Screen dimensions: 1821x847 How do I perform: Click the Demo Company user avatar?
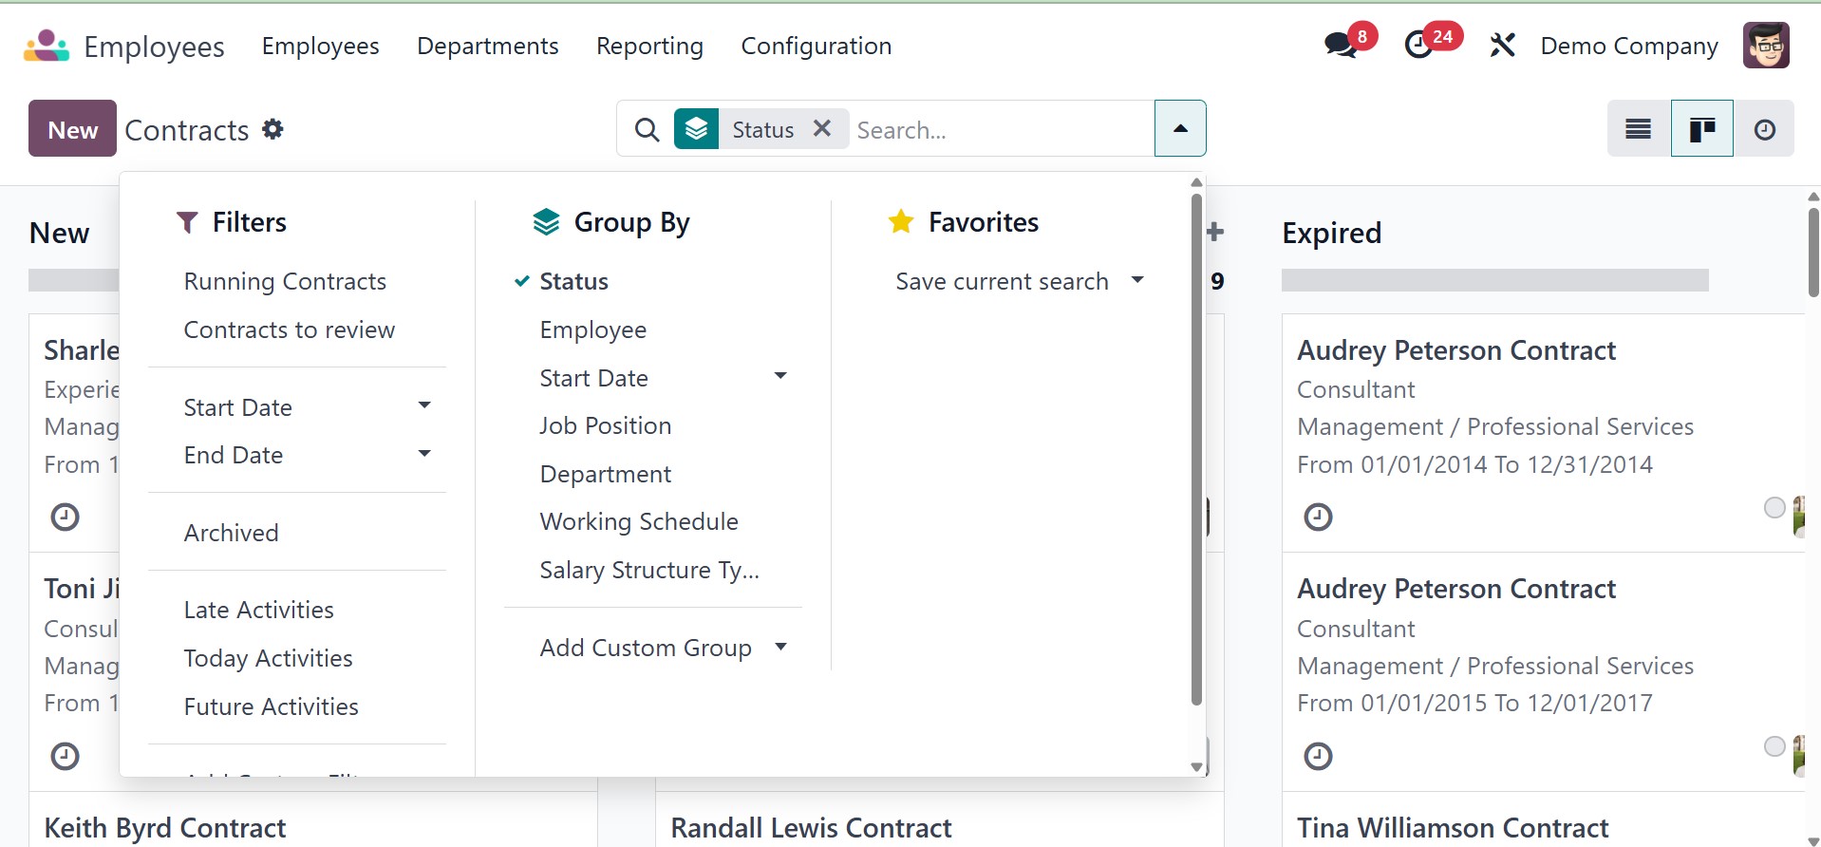point(1766,46)
